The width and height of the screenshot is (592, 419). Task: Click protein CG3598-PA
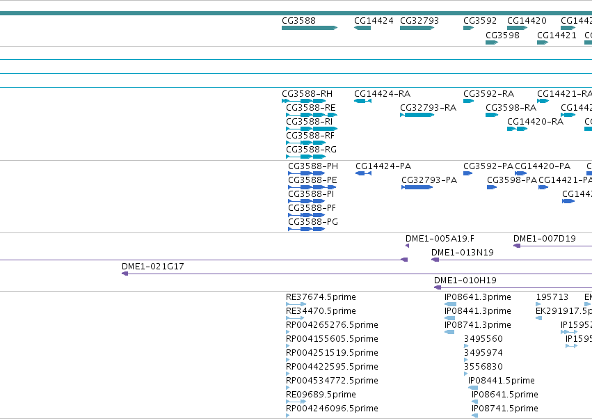point(492,187)
